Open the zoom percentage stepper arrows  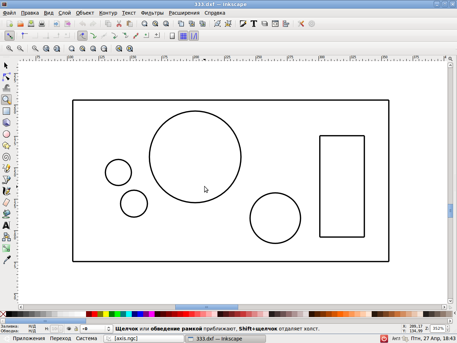(x=448, y=328)
